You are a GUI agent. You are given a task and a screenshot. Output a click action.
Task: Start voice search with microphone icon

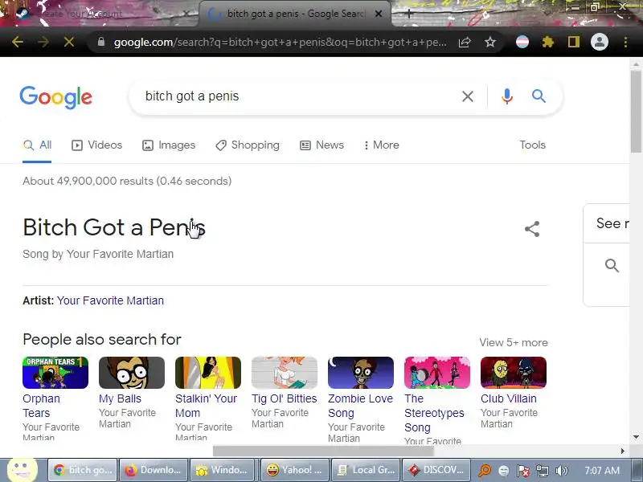(507, 96)
